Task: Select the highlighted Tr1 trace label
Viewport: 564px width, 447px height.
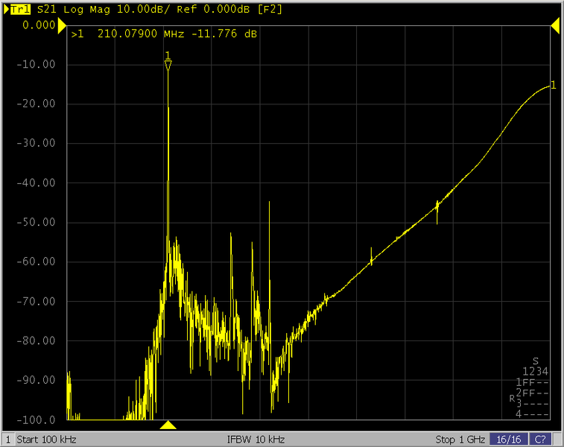Action: [21, 10]
